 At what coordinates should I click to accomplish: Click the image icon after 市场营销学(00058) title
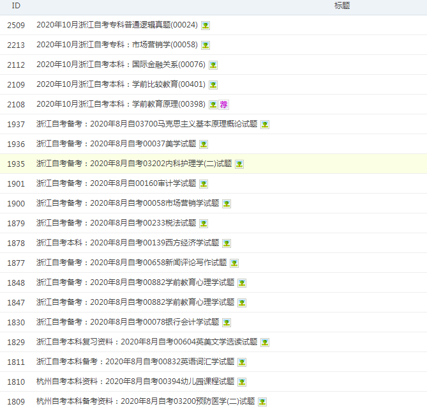click(x=206, y=45)
